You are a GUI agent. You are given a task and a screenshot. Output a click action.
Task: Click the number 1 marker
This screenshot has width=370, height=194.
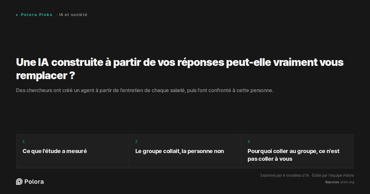tap(23, 142)
